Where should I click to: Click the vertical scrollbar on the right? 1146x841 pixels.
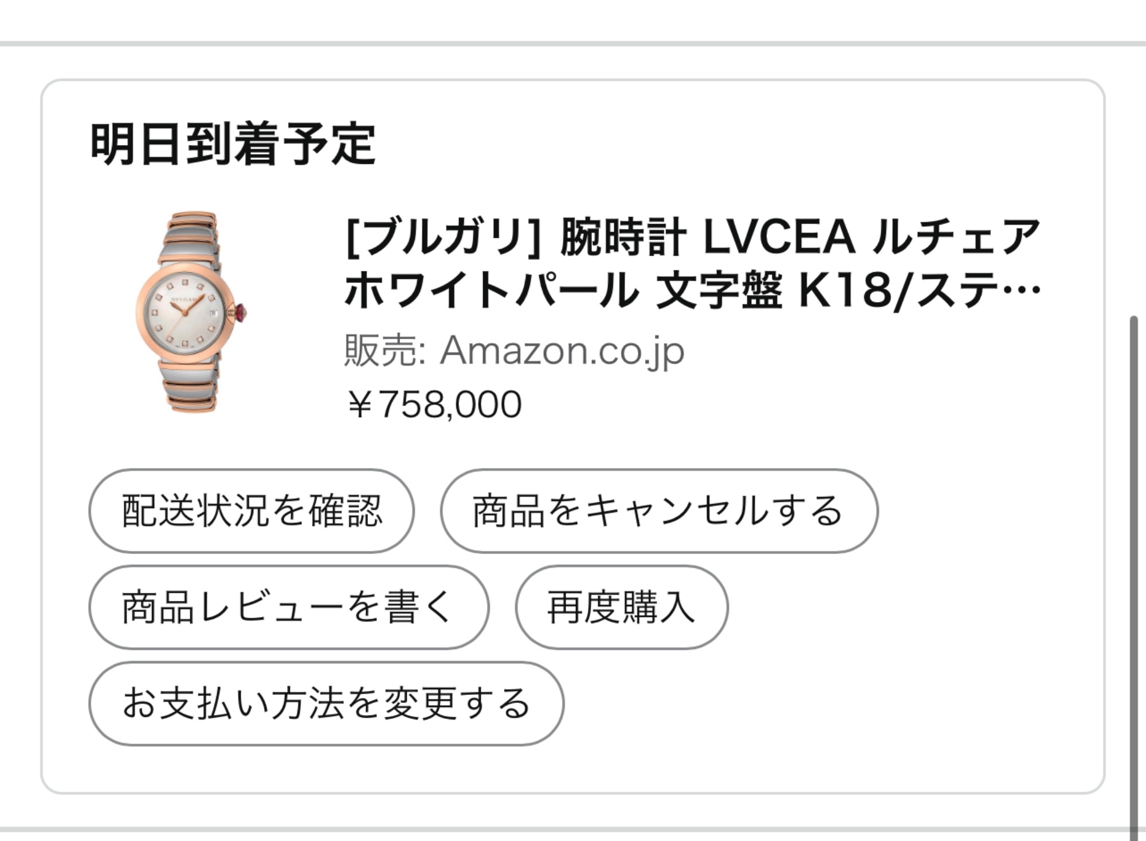pyautogui.click(x=1133, y=573)
